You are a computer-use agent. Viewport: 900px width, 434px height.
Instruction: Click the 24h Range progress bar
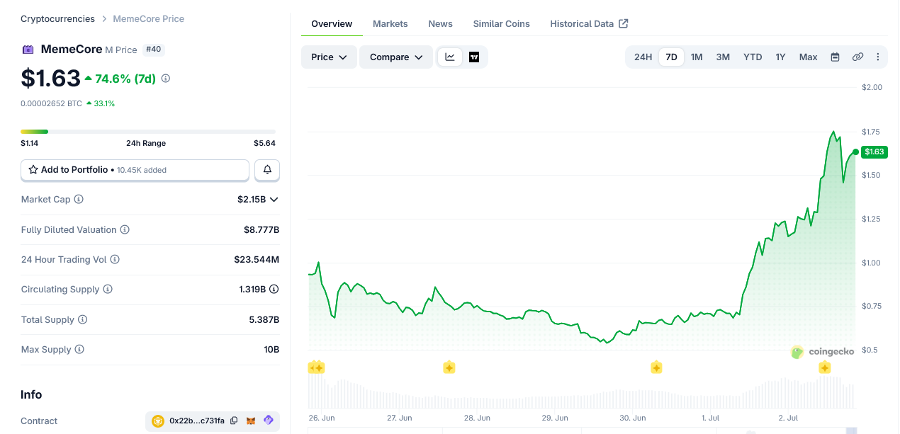[148, 132]
